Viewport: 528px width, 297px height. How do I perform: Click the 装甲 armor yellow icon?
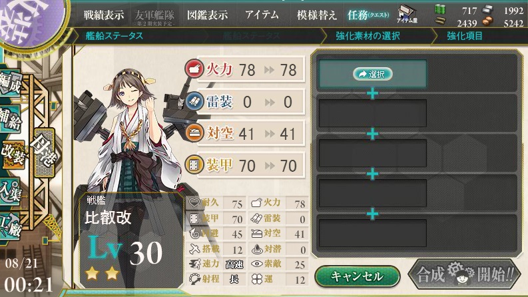tap(194, 164)
